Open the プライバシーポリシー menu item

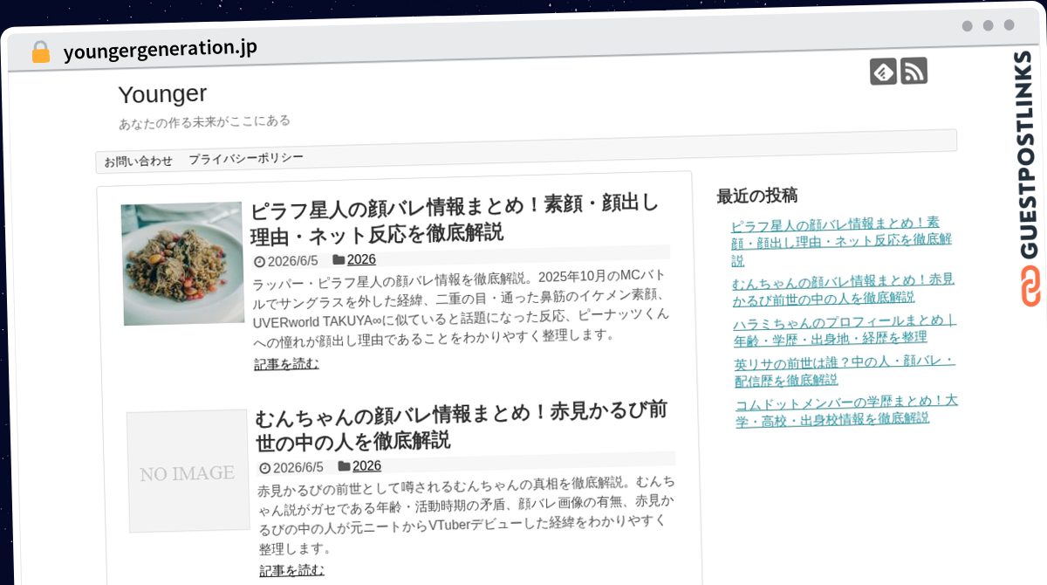246,159
